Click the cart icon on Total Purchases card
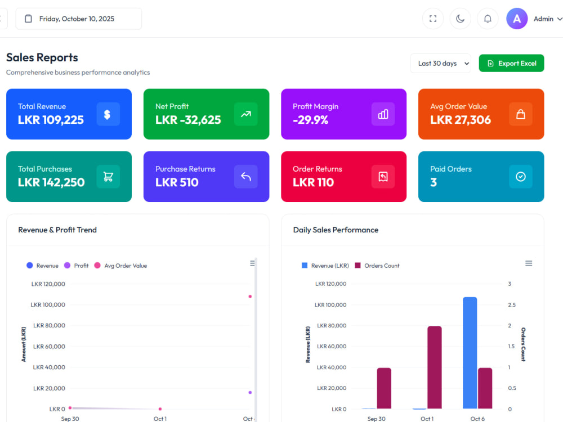563x422 pixels. click(x=108, y=177)
